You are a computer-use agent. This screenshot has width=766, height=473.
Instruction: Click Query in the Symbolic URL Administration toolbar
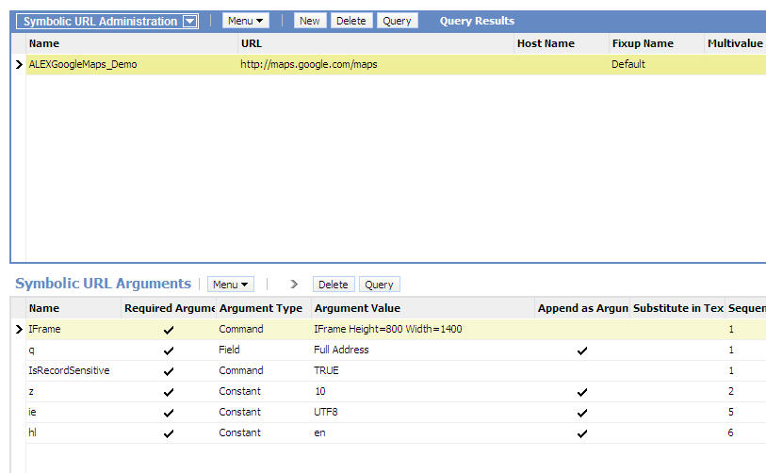398,21
